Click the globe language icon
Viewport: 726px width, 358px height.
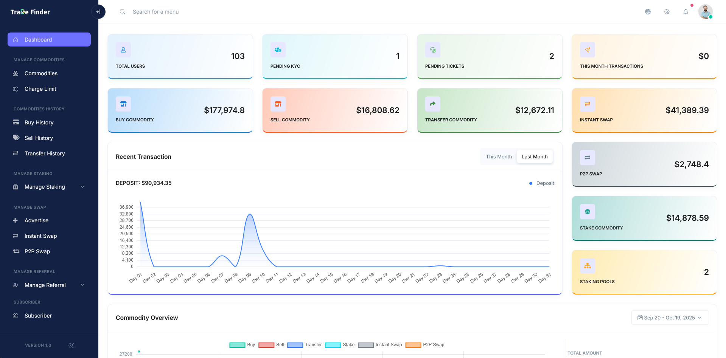[x=648, y=12]
